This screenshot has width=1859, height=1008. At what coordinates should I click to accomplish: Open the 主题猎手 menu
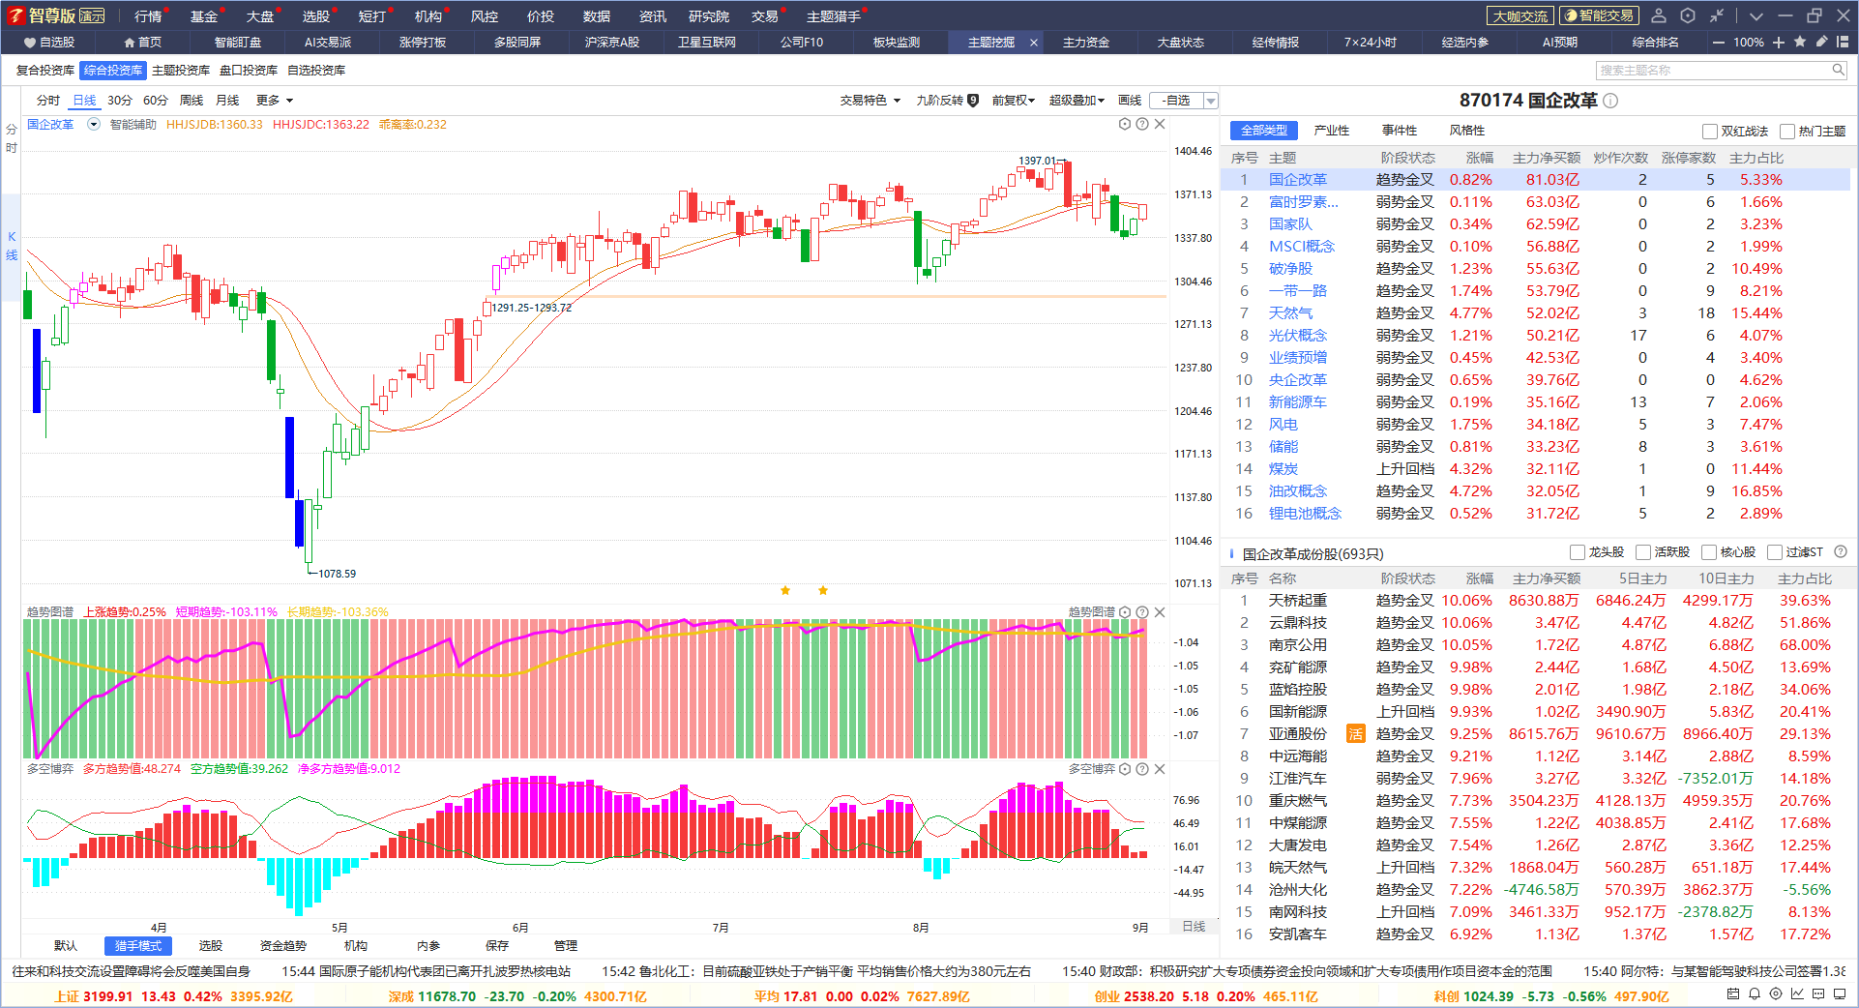click(833, 16)
